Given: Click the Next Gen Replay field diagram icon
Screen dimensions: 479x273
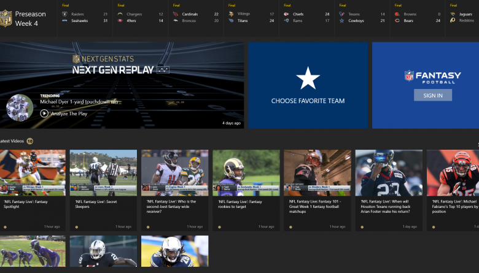Looking at the screenshot, I should [x=163, y=69].
